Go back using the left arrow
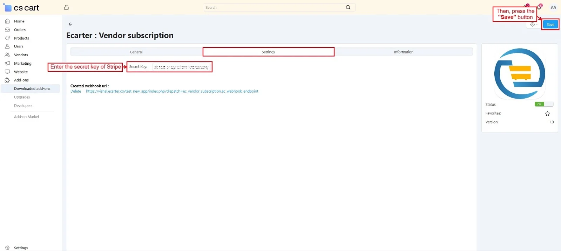 [70, 24]
